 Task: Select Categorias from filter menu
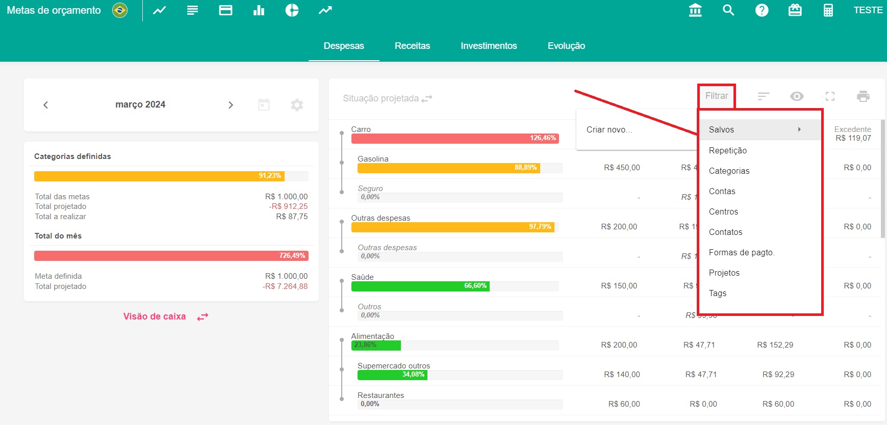(729, 171)
